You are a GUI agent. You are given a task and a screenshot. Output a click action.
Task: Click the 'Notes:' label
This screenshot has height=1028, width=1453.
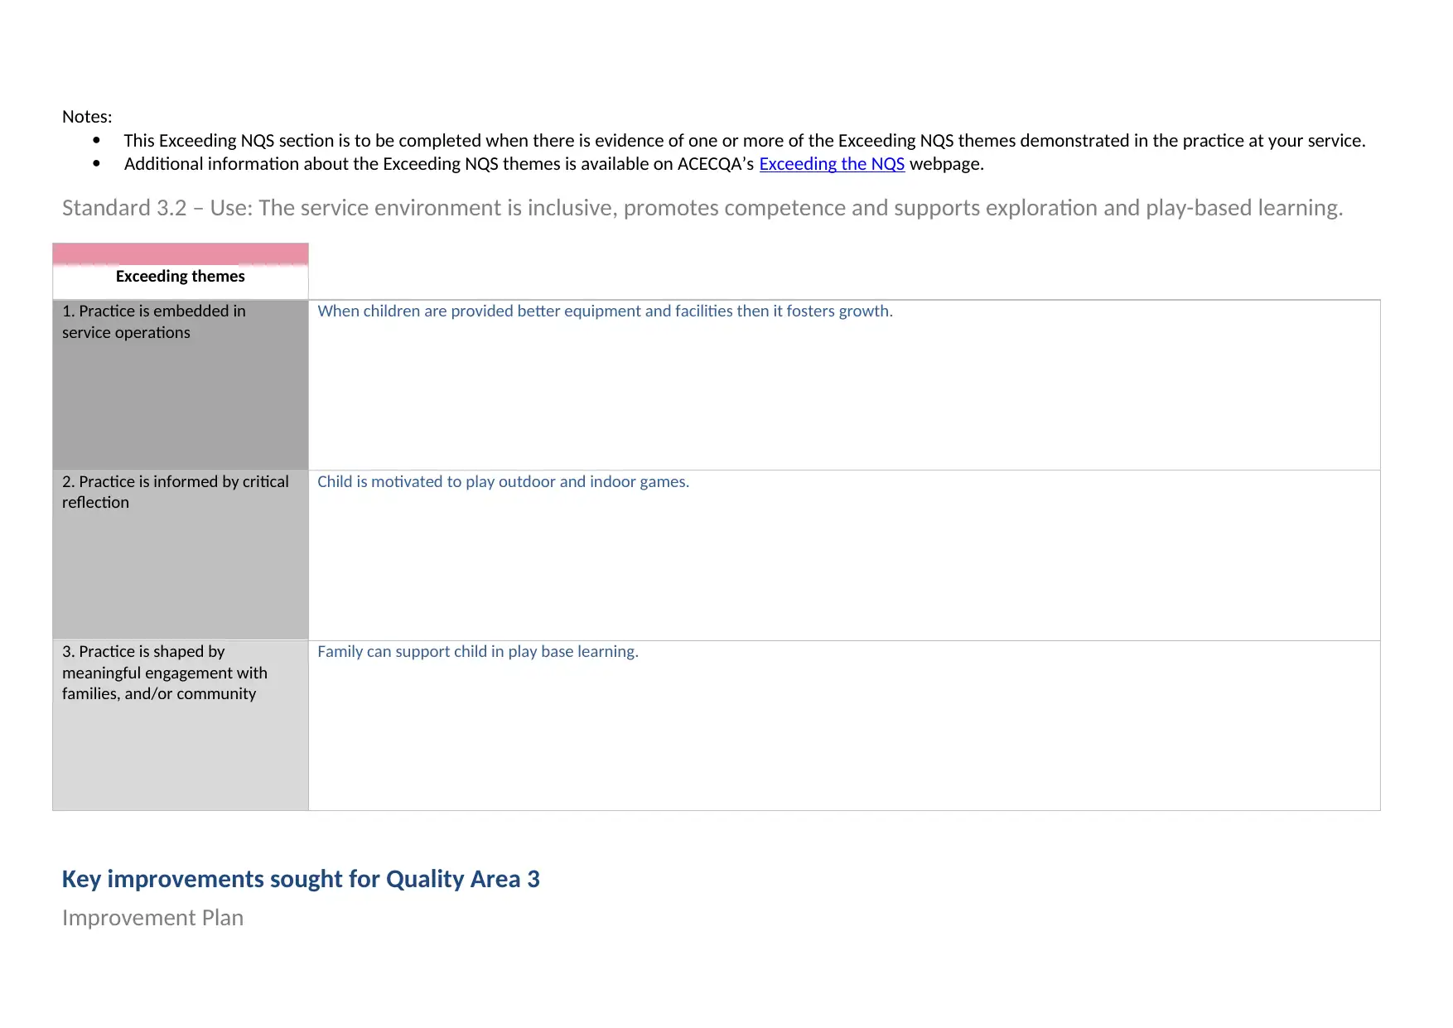(x=87, y=117)
